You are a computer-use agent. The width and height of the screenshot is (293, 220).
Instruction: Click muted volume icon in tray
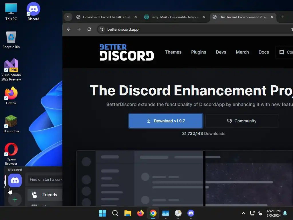[260, 213]
